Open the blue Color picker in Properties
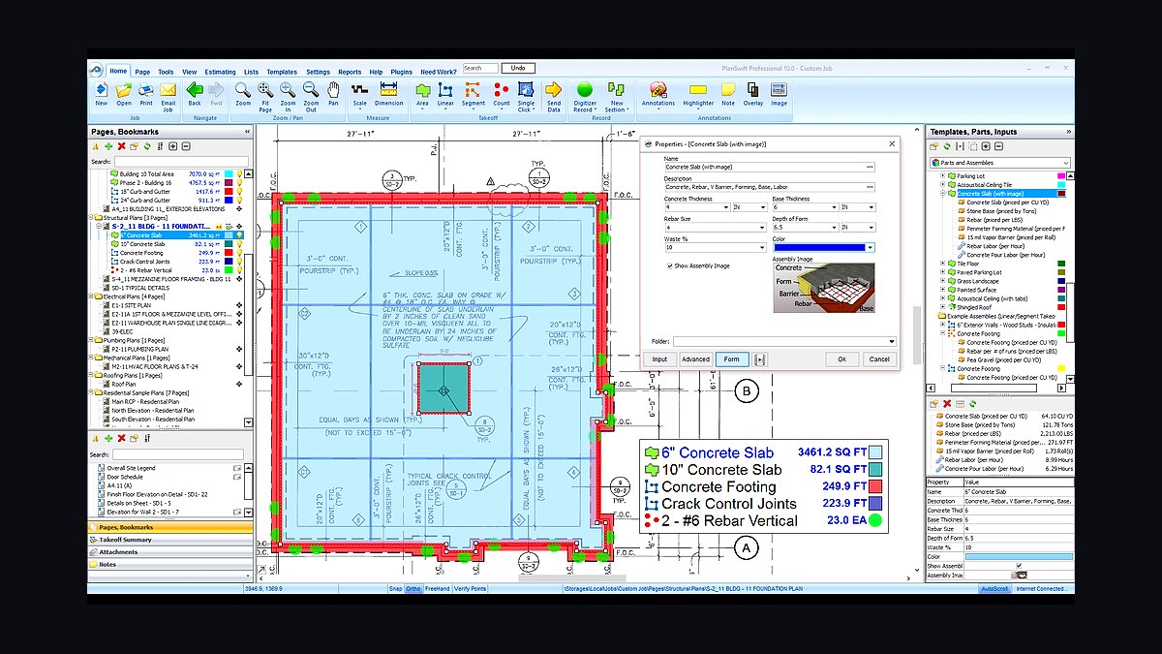 (823, 248)
